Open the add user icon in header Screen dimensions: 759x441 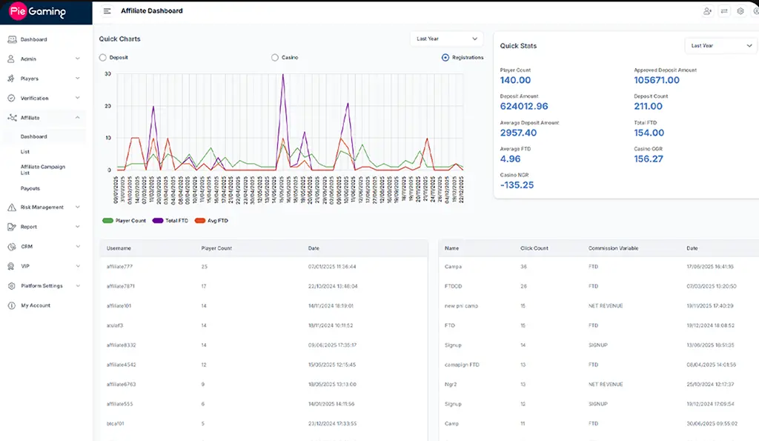(707, 10)
